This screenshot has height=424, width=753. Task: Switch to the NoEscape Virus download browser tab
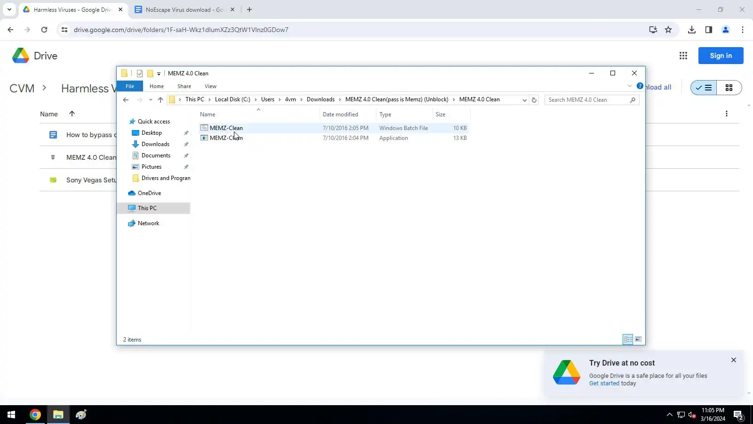(x=184, y=9)
